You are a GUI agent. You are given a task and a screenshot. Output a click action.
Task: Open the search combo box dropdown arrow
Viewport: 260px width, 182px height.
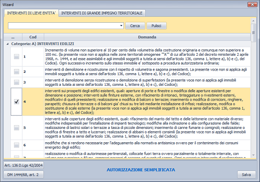(x=121, y=26)
